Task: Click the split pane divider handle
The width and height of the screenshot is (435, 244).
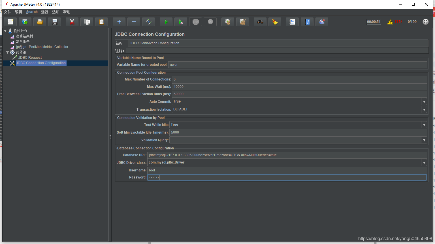Action: (110, 137)
